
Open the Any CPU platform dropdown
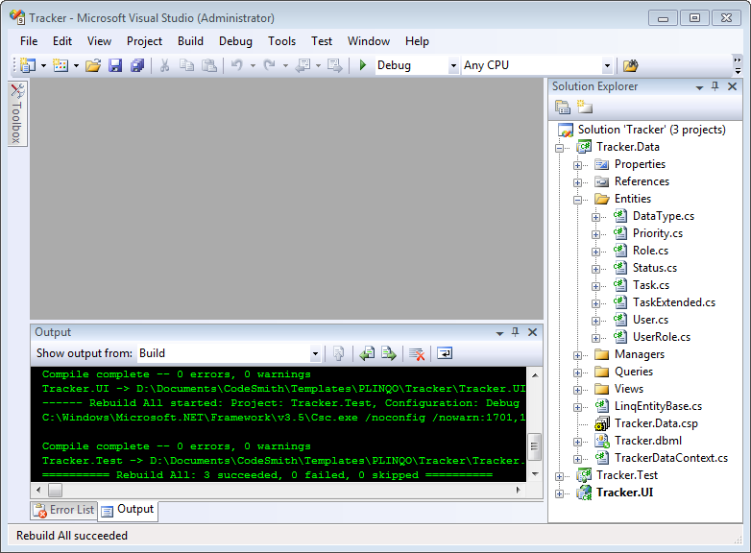pyautogui.click(x=607, y=65)
